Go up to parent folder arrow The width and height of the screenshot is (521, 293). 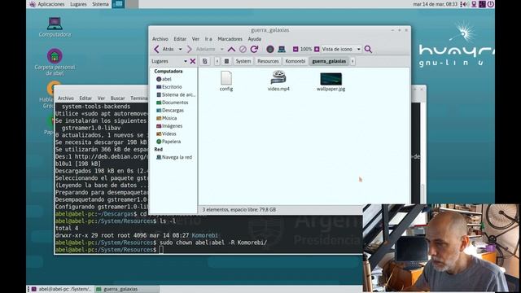click(x=231, y=49)
